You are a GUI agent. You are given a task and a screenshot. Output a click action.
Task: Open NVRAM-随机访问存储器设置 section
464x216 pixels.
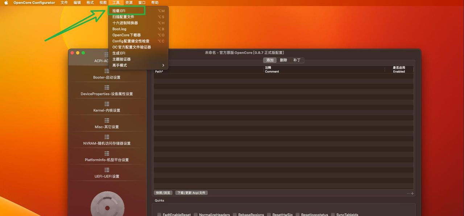[107, 143]
